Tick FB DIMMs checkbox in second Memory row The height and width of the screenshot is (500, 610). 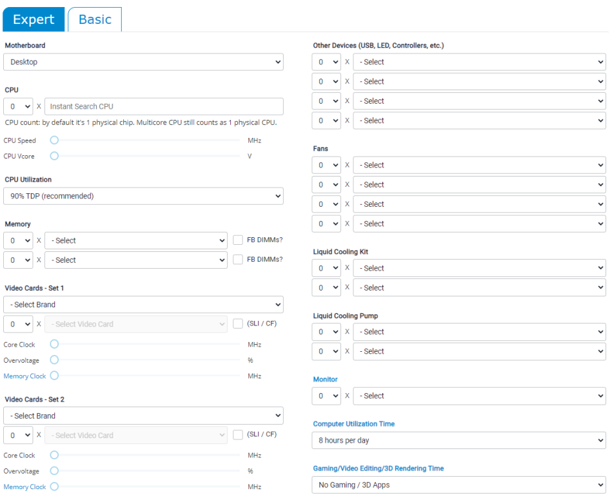point(238,260)
